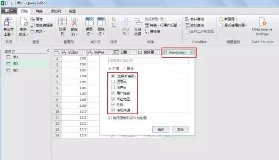Viewport: 279px width, 160px height.
Task: Check the 记录id checkbox in the expand list
Action: [x=113, y=82]
